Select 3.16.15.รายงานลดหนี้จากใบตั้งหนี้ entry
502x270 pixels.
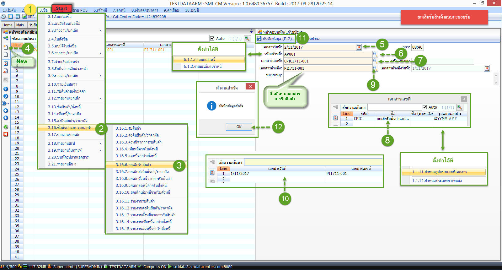[x=143, y=229]
